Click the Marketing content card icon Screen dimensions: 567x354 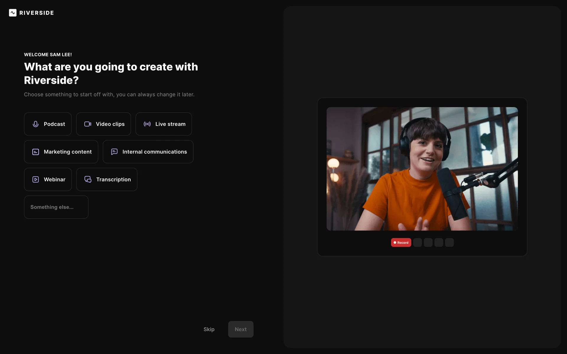click(x=35, y=152)
